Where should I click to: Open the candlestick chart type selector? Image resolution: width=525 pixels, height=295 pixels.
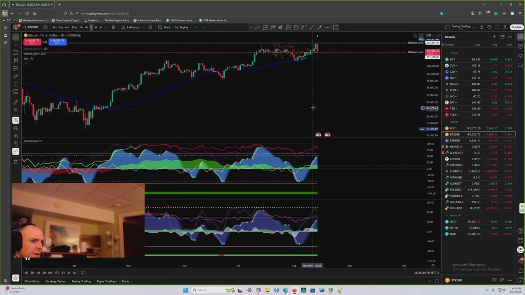click(x=114, y=27)
